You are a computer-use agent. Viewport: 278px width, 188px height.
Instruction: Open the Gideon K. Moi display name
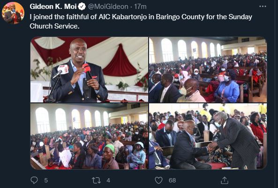point(53,7)
